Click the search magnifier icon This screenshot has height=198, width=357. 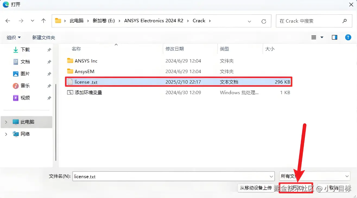point(345,21)
